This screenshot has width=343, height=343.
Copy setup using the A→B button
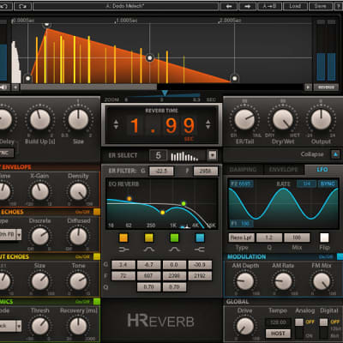[x=269, y=6]
